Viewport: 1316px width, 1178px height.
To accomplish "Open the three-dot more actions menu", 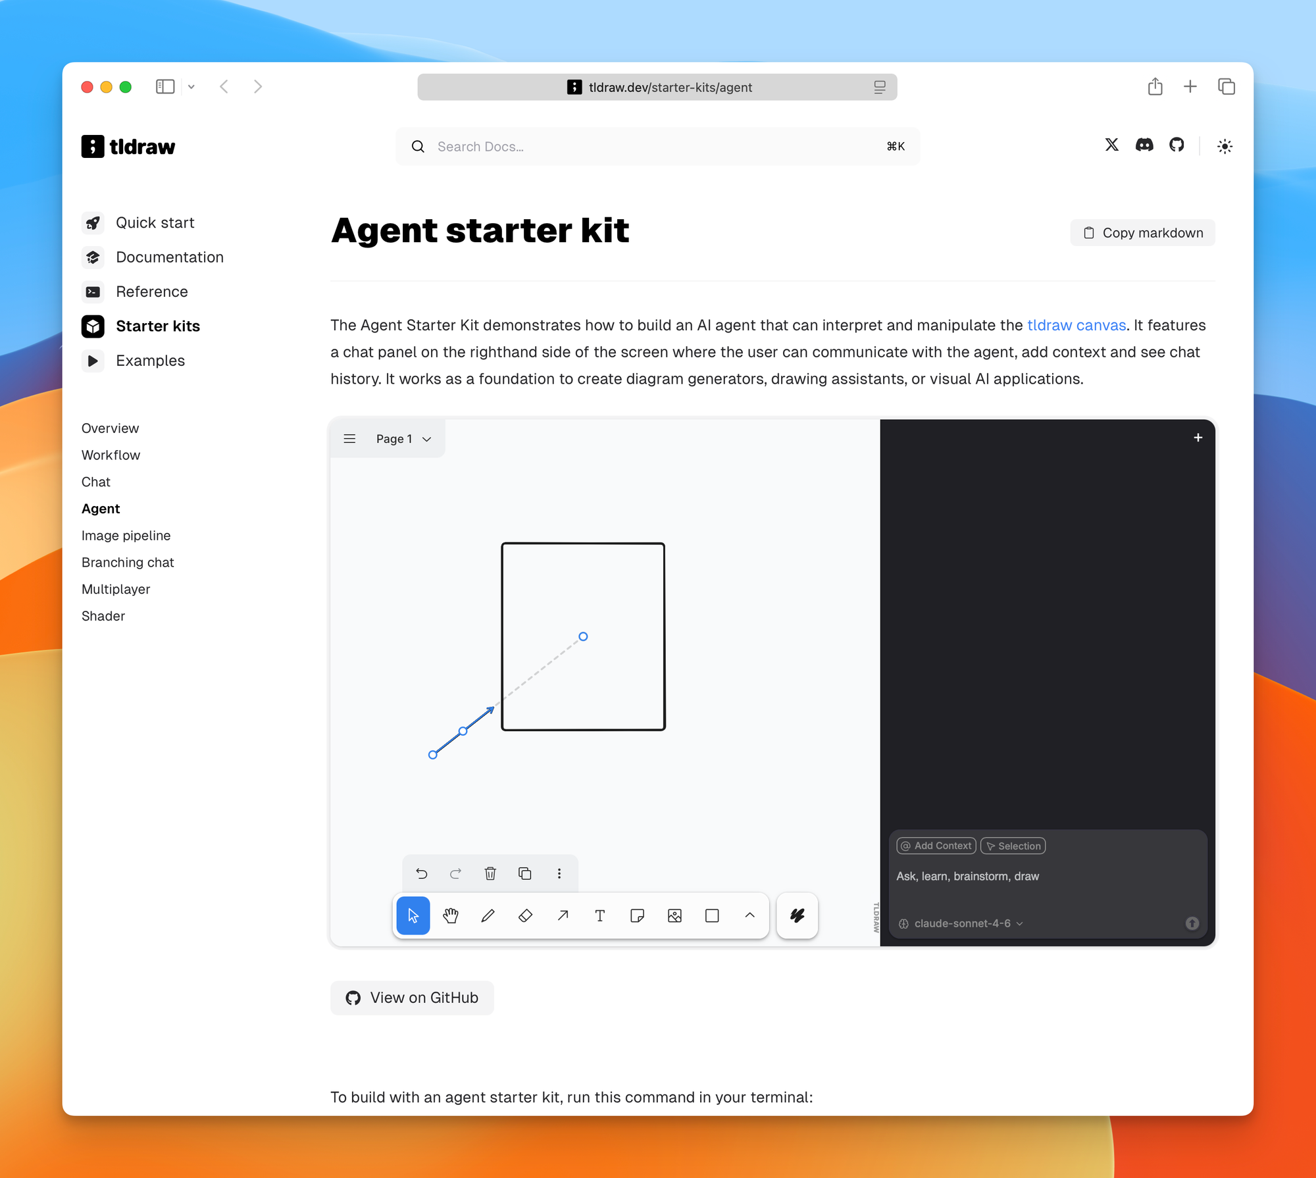I will click(559, 873).
